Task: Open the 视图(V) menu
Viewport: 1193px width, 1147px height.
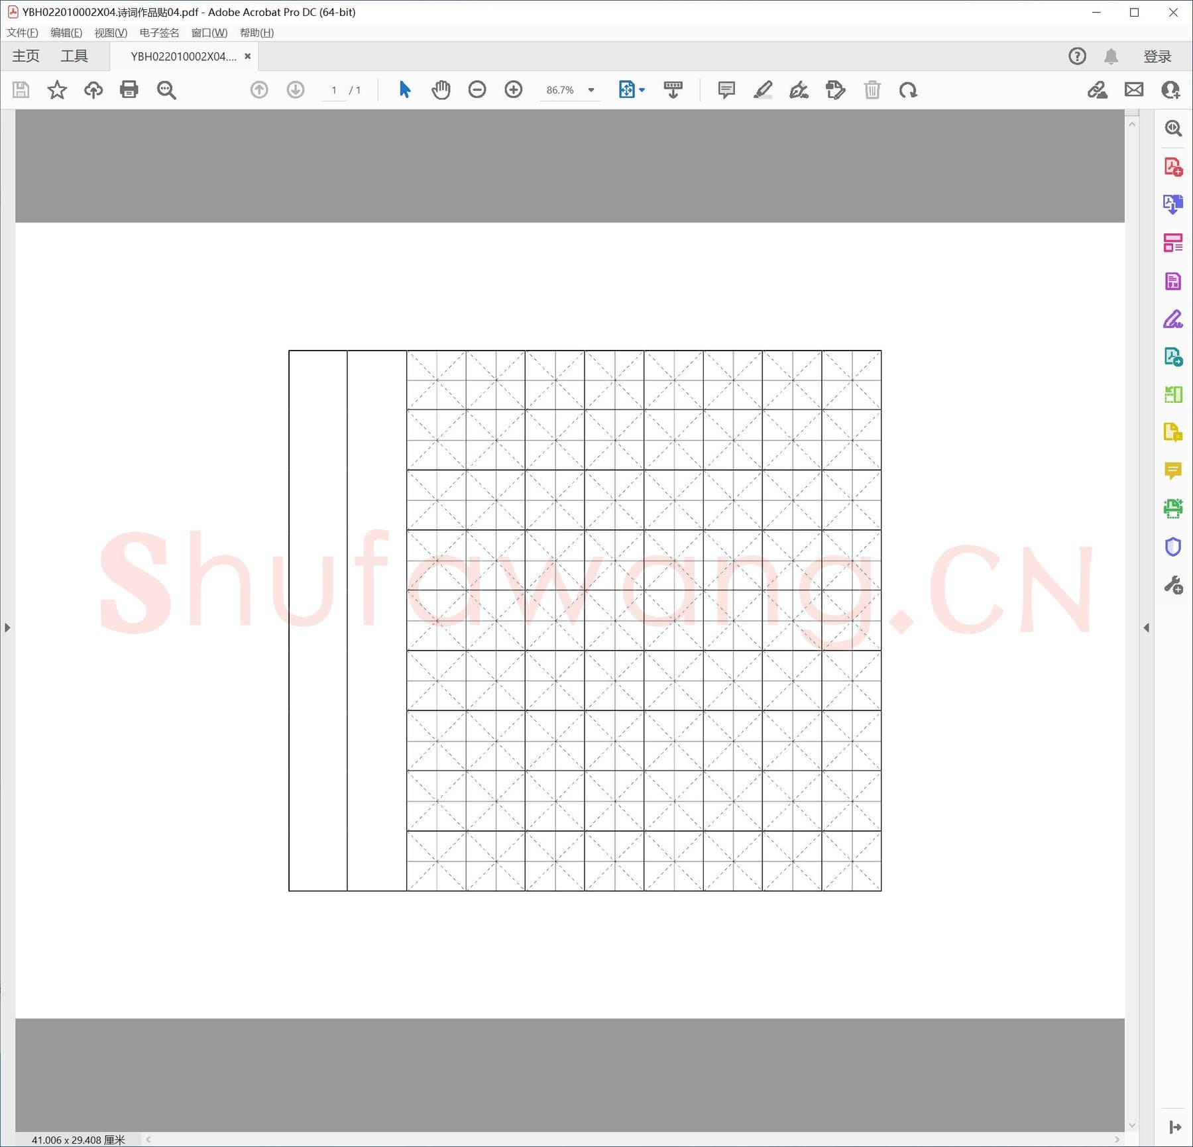Action: pos(111,32)
